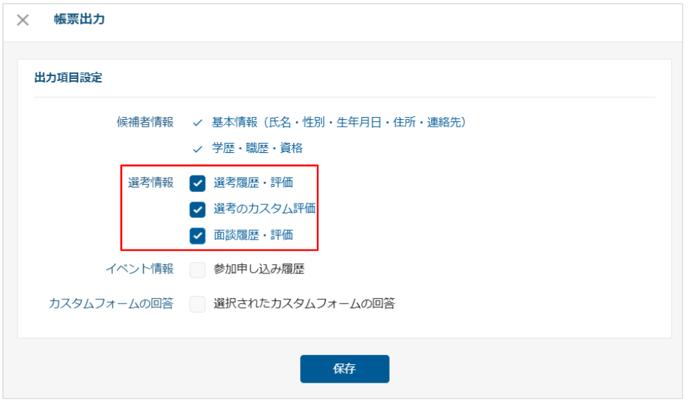Click the checkmark icon beside 基本情報
The height and width of the screenshot is (403, 689).
pyautogui.click(x=197, y=123)
